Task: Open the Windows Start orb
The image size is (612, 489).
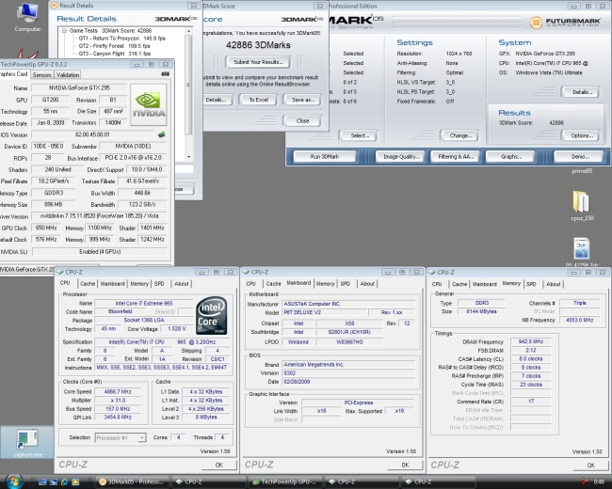Action: (x=13, y=481)
